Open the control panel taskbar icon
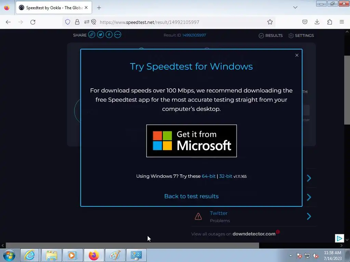Viewport: 350px width, 262px height. point(136,255)
